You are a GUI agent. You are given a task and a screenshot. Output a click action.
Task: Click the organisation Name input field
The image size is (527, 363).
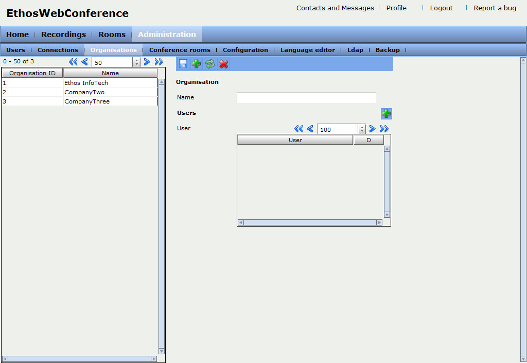[306, 98]
